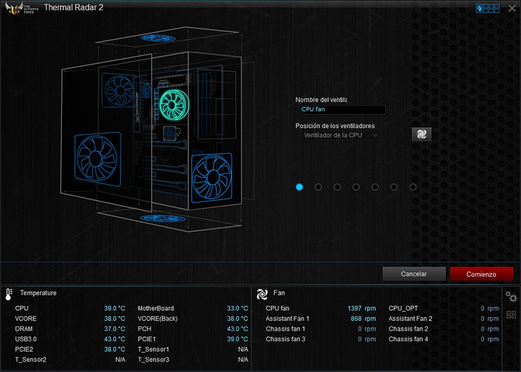The width and height of the screenshot is (521, 372).
Task: Click the CPU fan 1397 rpm reading
Action: pyautogui.click(x=362, y=308)
